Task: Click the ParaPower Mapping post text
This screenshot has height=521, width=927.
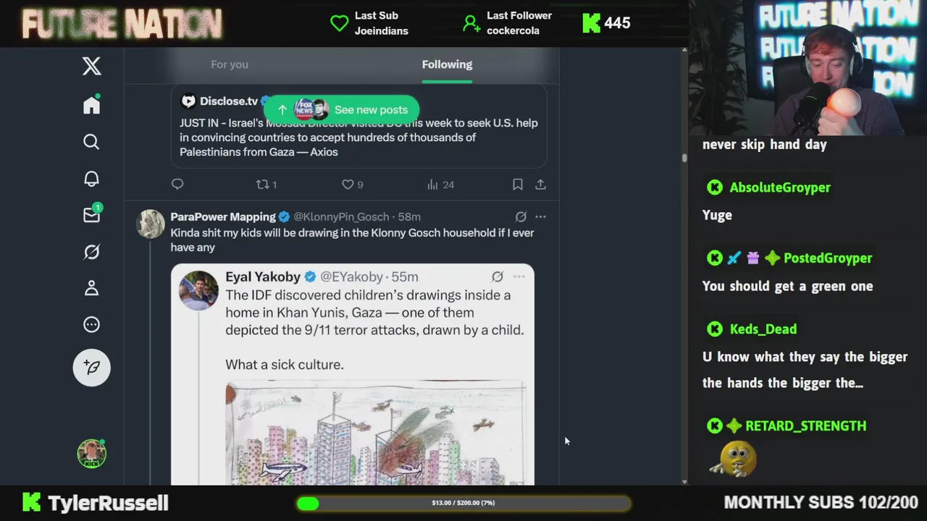Action: click(x=352, y=240)
